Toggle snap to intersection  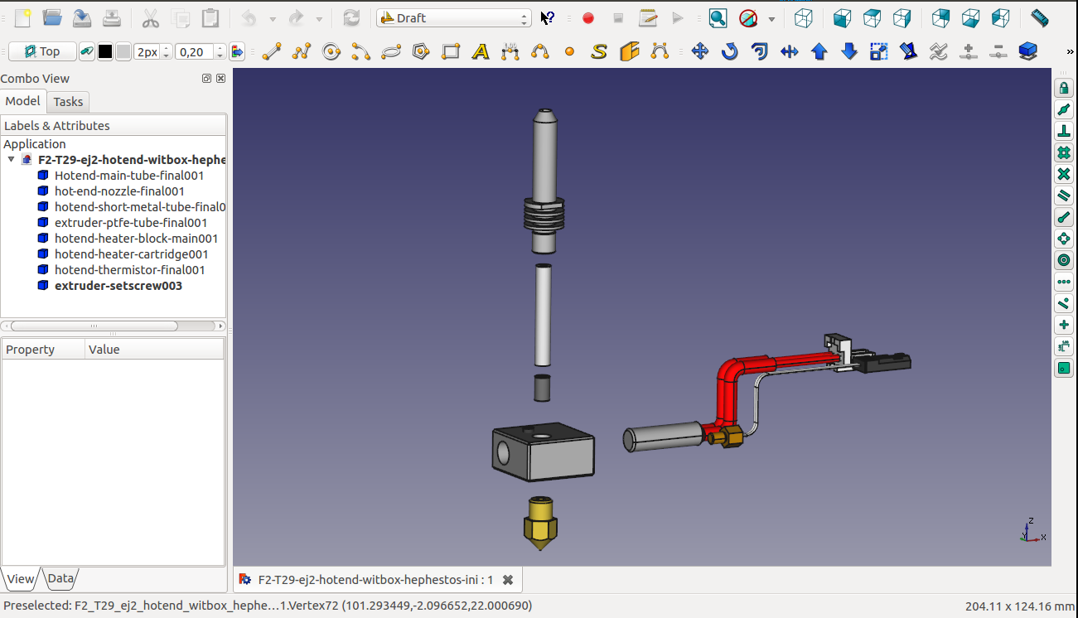click(x=1064, y=174)
